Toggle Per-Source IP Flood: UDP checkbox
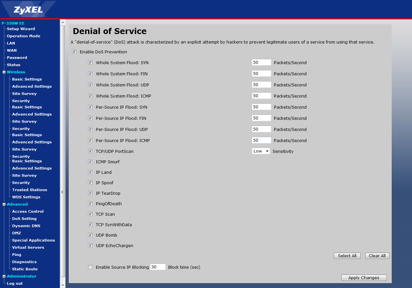The image size is (412, 288). 90,129
